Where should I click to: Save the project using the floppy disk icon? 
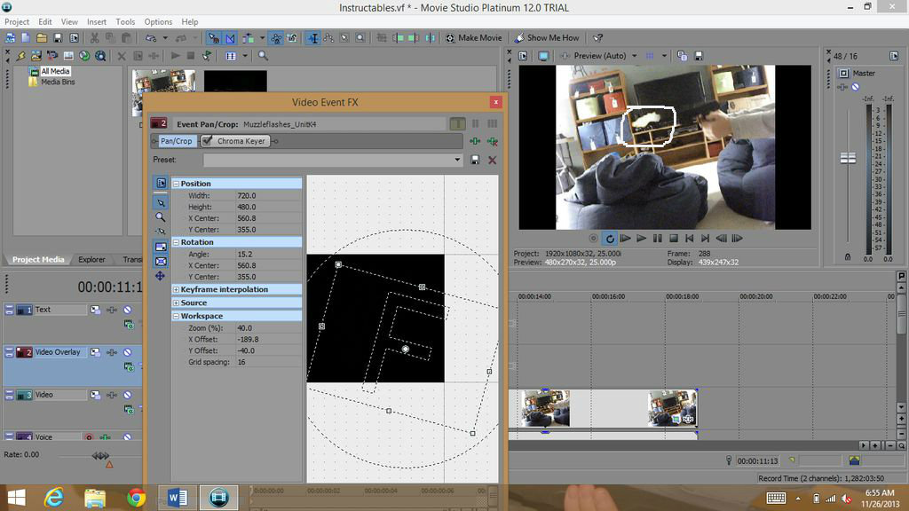click(58, 37)
